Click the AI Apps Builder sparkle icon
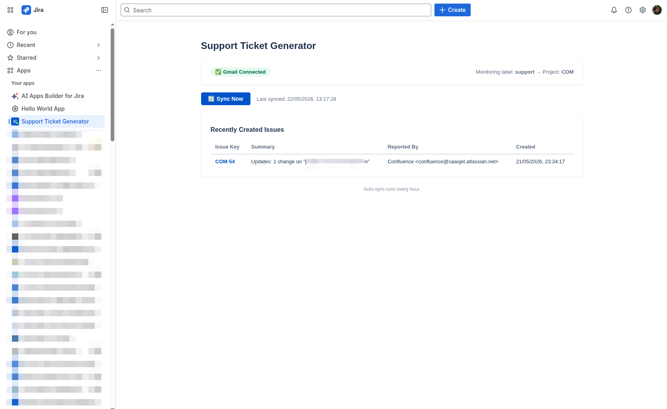Screen dimensions: 667x409 coord(15,96)
